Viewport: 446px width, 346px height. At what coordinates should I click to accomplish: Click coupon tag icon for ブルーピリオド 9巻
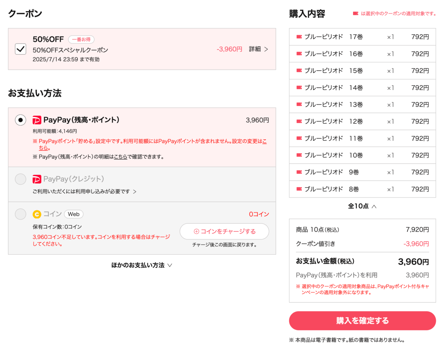coord(299,172)
